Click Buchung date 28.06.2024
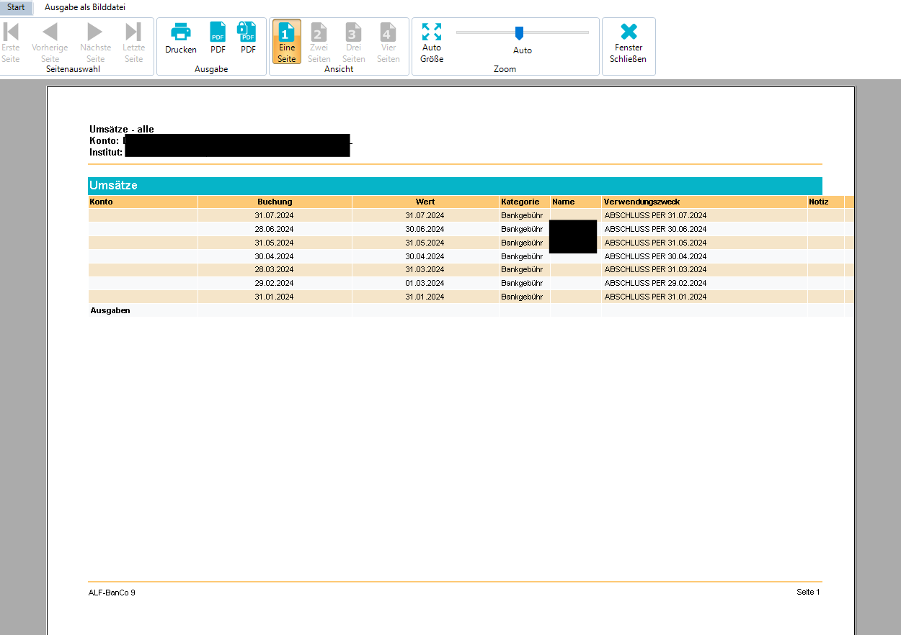This screenshot has height=635, width=901. coord(274,229)
